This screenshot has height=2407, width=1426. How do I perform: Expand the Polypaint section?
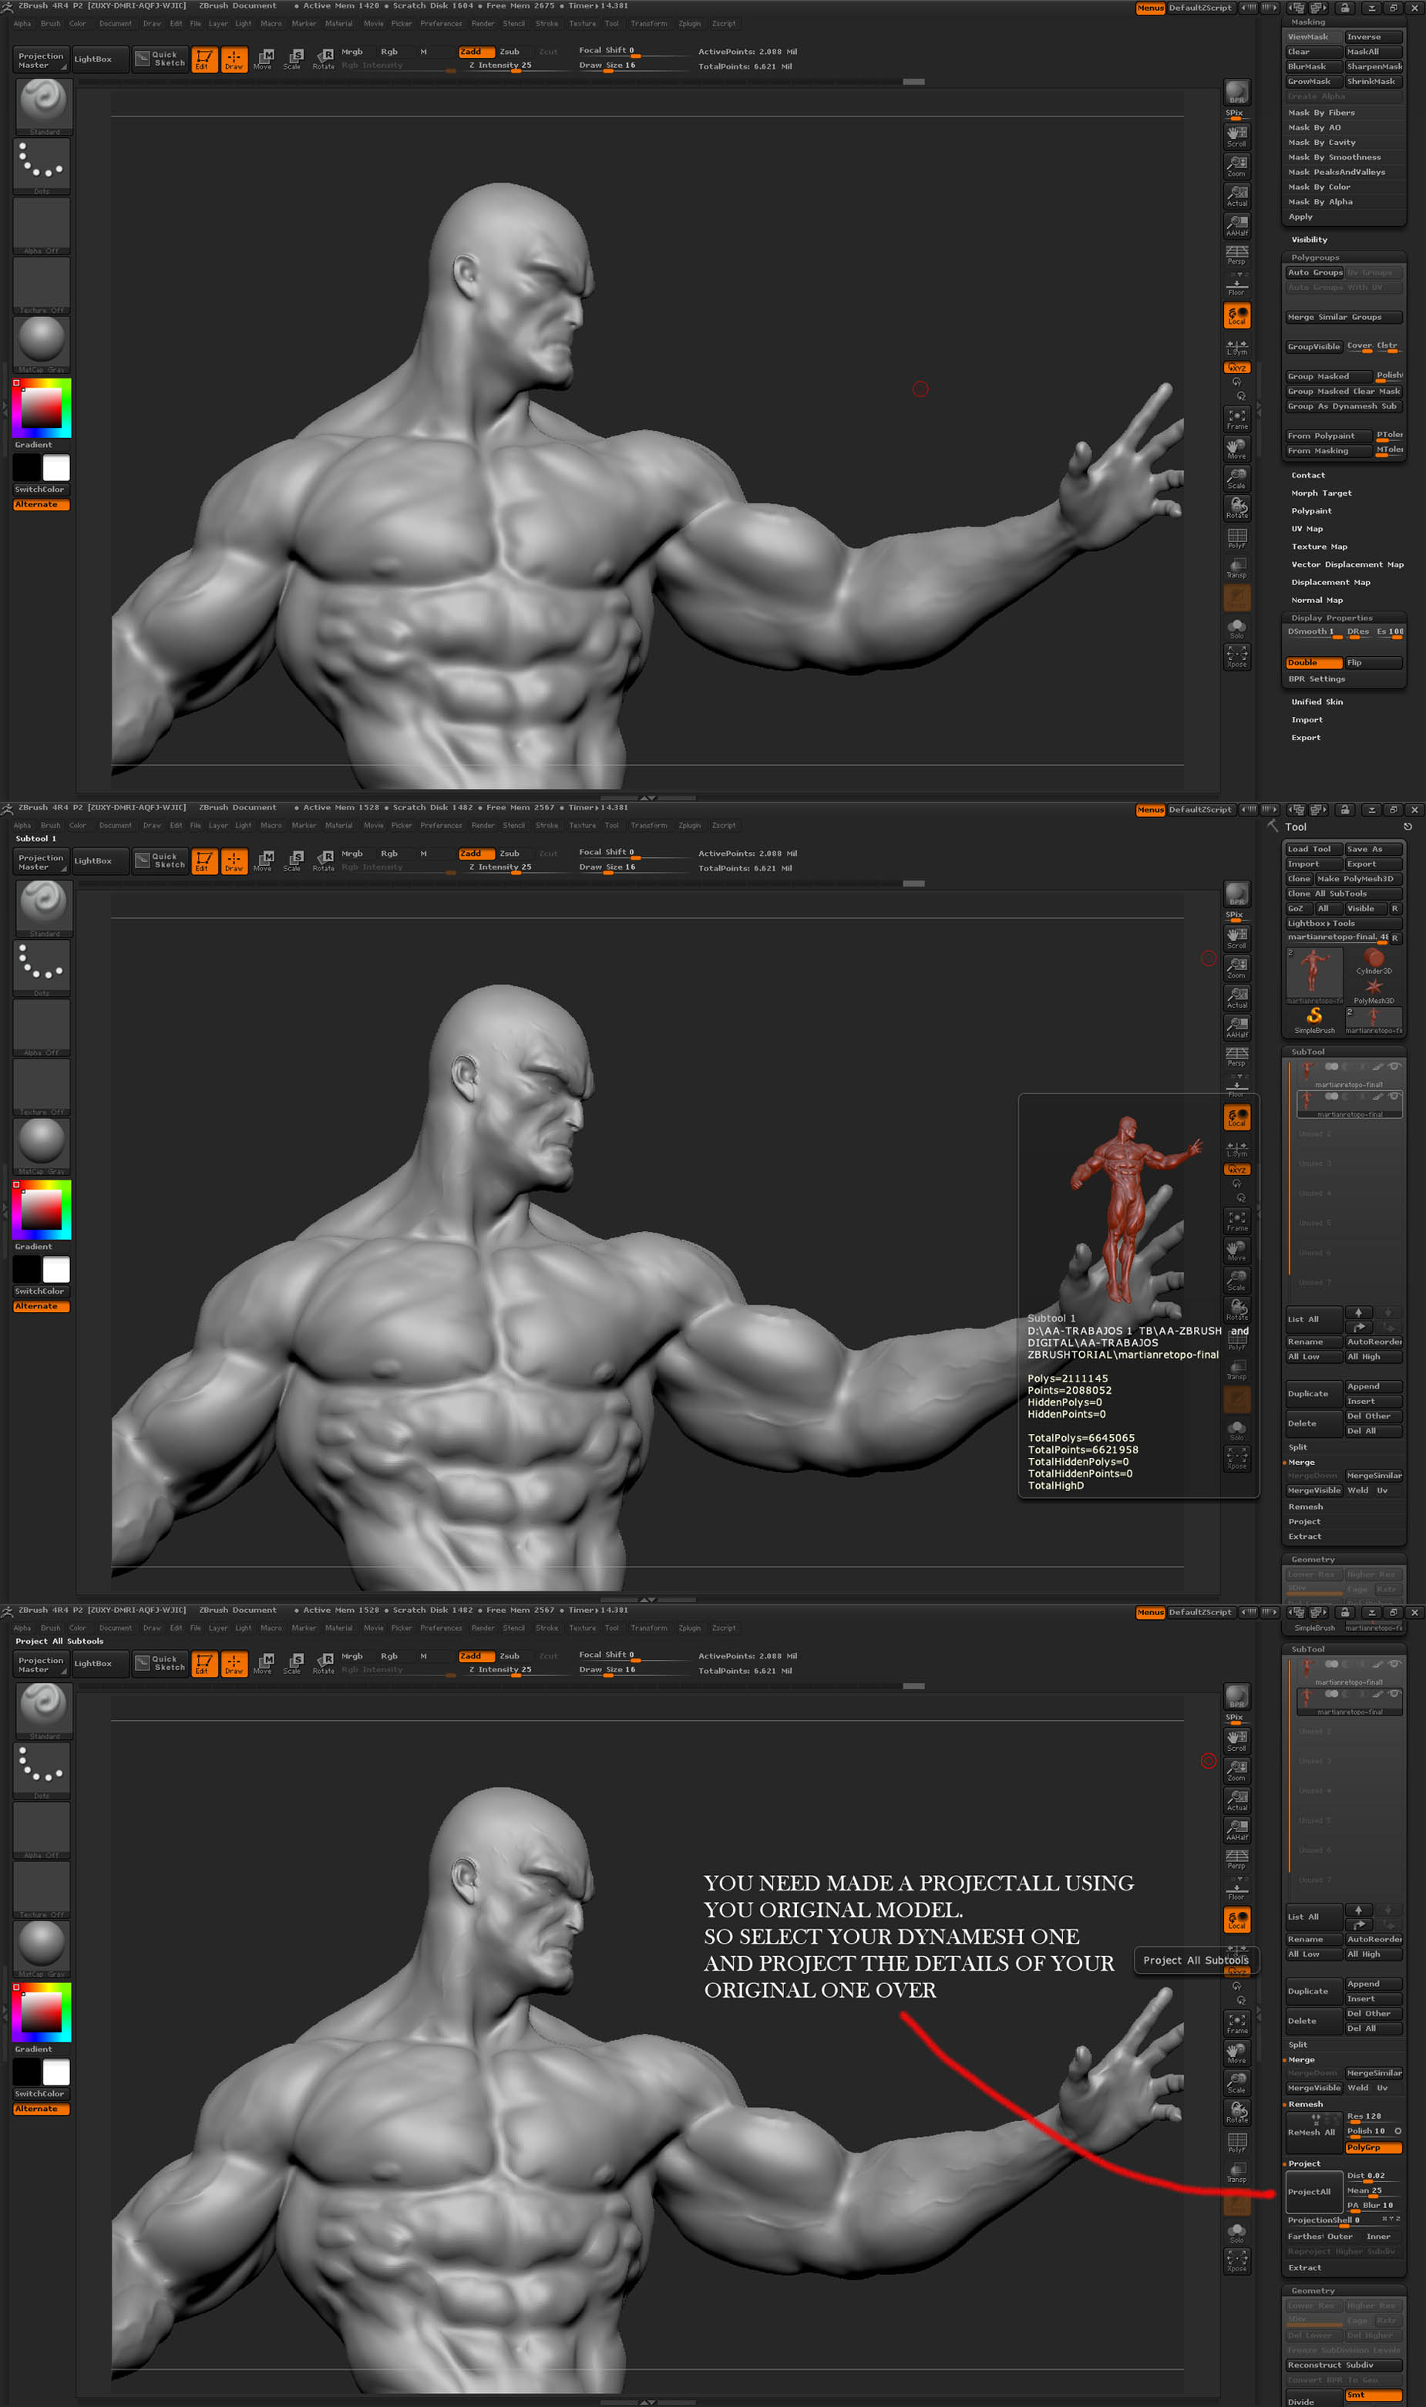[x=1312, y=511]
